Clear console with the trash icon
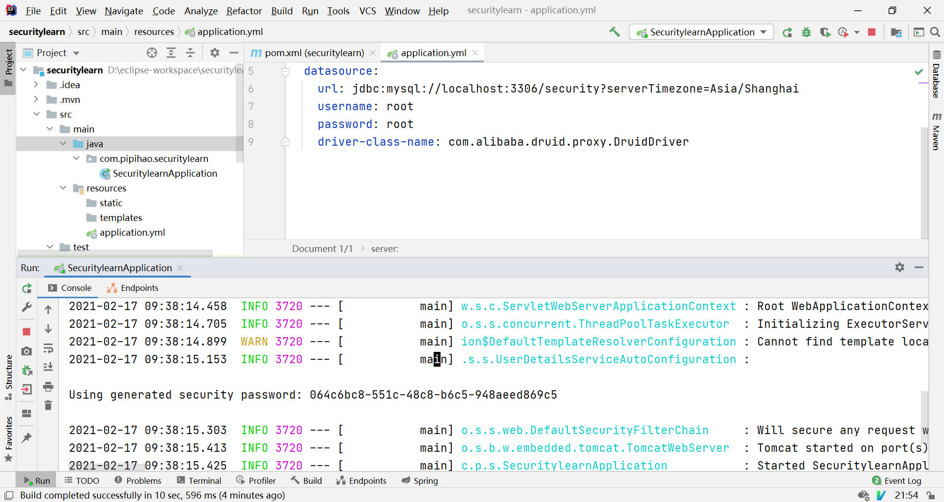This screenshot has height=502, width=944. pyautogui.click(x=48, y=406)
